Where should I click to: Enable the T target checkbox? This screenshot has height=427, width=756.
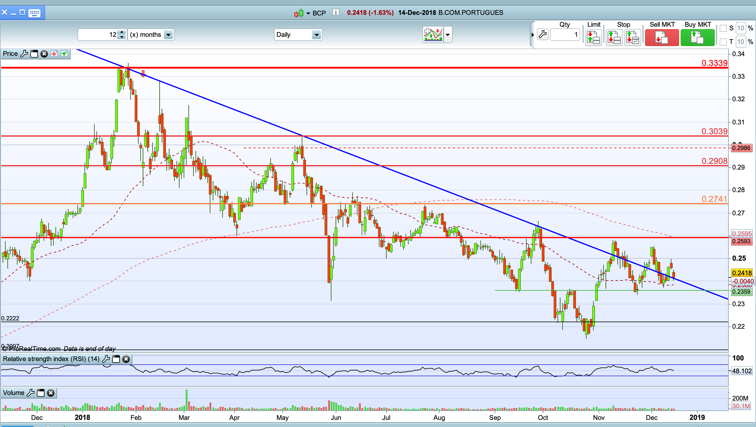point(723,42)
